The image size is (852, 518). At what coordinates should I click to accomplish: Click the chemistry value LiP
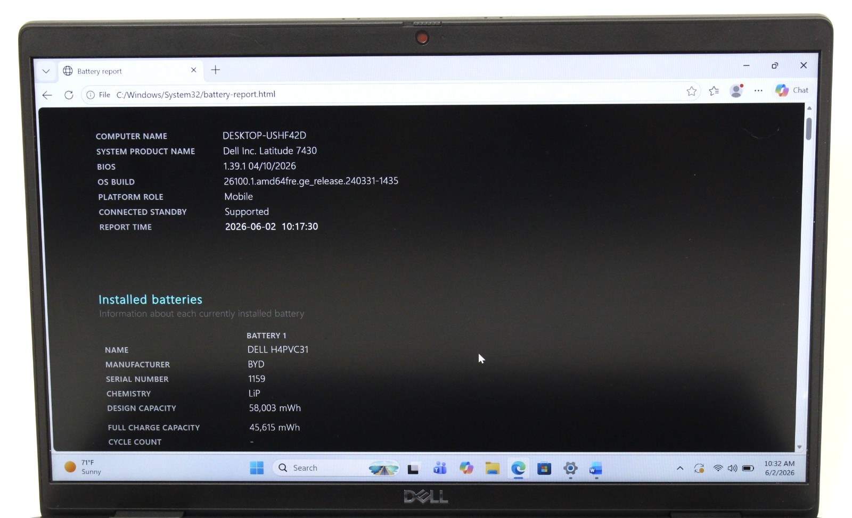255,394
